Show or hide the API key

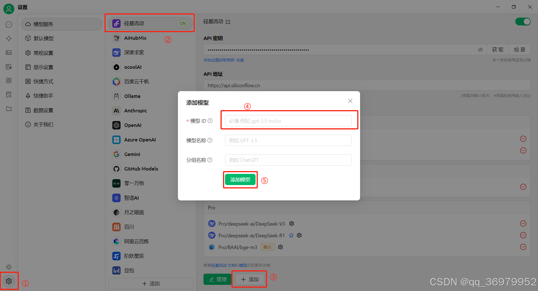pos(480,50)
